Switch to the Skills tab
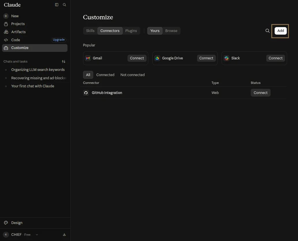 click(x=90, y=31)
